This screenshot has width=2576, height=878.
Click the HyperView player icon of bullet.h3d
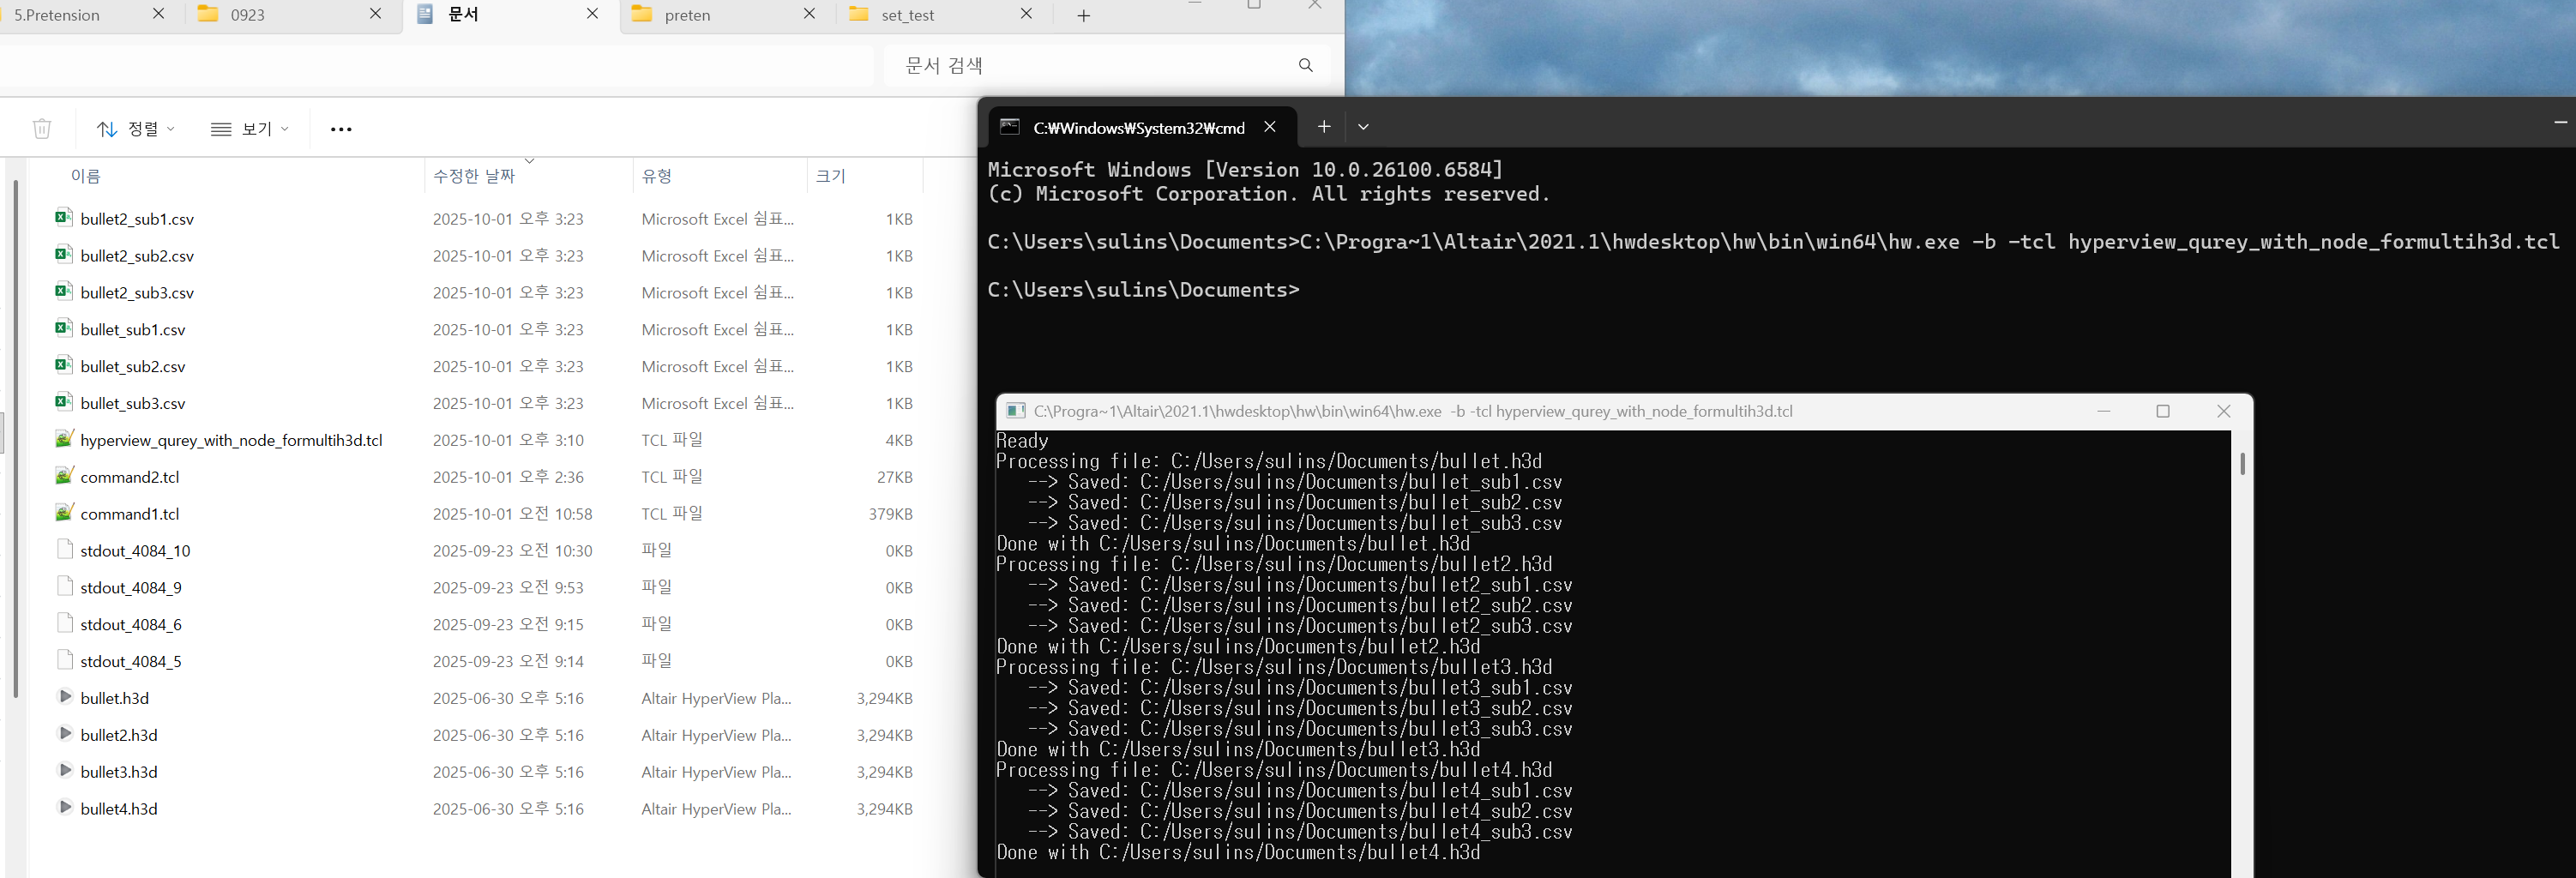coord(65,697)
